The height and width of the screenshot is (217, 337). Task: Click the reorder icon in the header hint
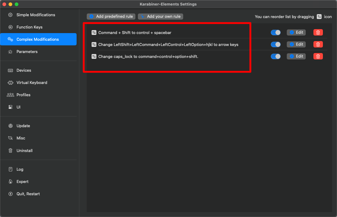(319, 17)
